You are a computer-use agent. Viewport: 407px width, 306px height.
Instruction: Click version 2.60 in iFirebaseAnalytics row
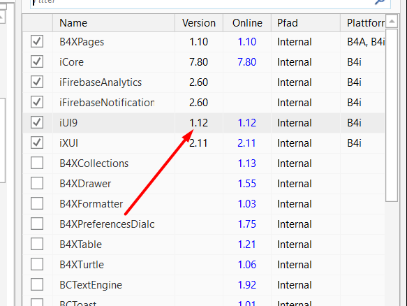198,82
